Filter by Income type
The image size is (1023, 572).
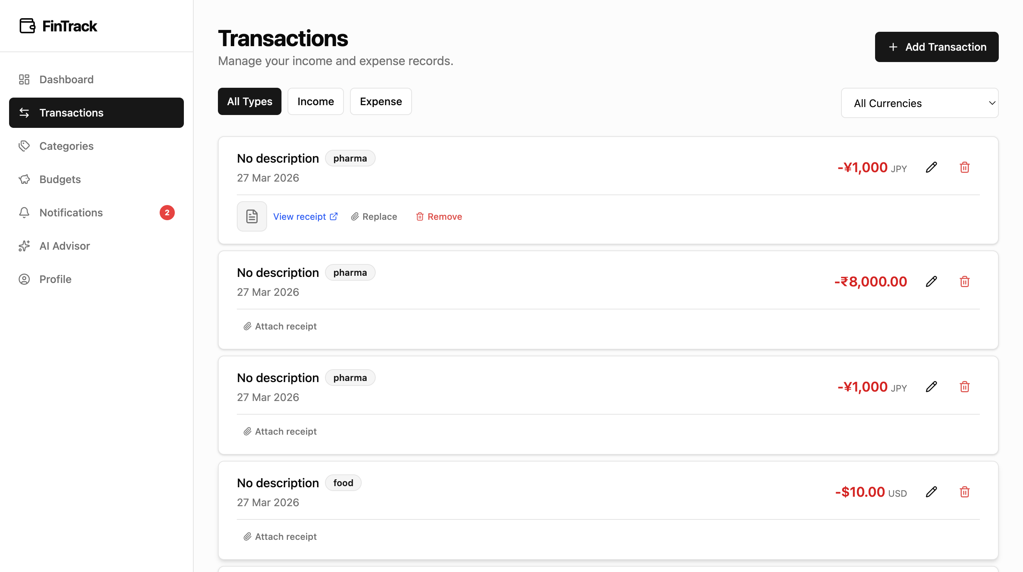click(x=315, y=101)
